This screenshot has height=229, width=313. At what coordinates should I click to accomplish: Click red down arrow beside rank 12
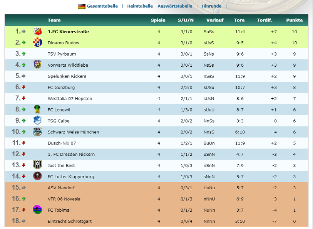[x=23, y=154]
